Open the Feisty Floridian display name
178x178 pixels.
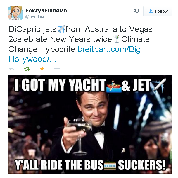coord(46,11)
